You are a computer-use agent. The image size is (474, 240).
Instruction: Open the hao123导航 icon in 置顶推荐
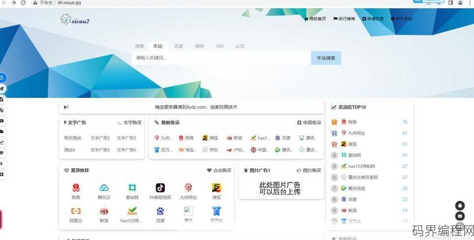[132, 211]
